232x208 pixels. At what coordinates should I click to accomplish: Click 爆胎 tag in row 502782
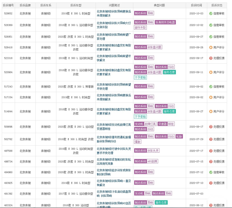pyautogui.click(x=138, y=142)
